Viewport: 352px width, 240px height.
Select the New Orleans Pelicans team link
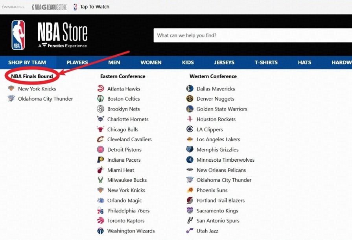[221, 170]
